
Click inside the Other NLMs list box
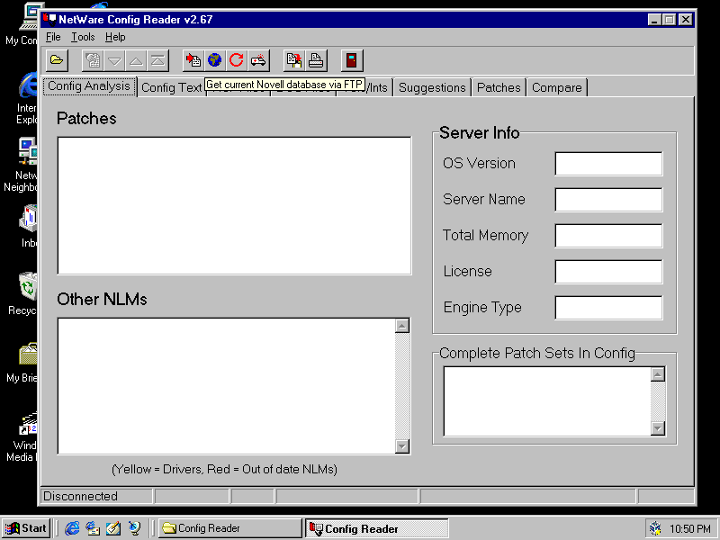227,386
